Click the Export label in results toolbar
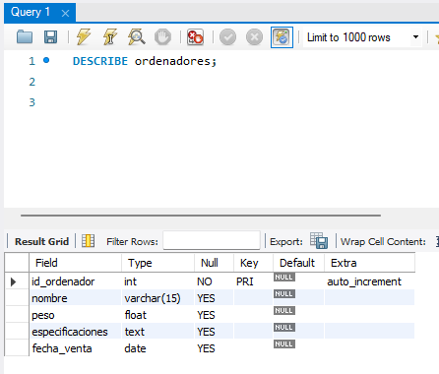This screenshot has width=439, height=374. 286,242
